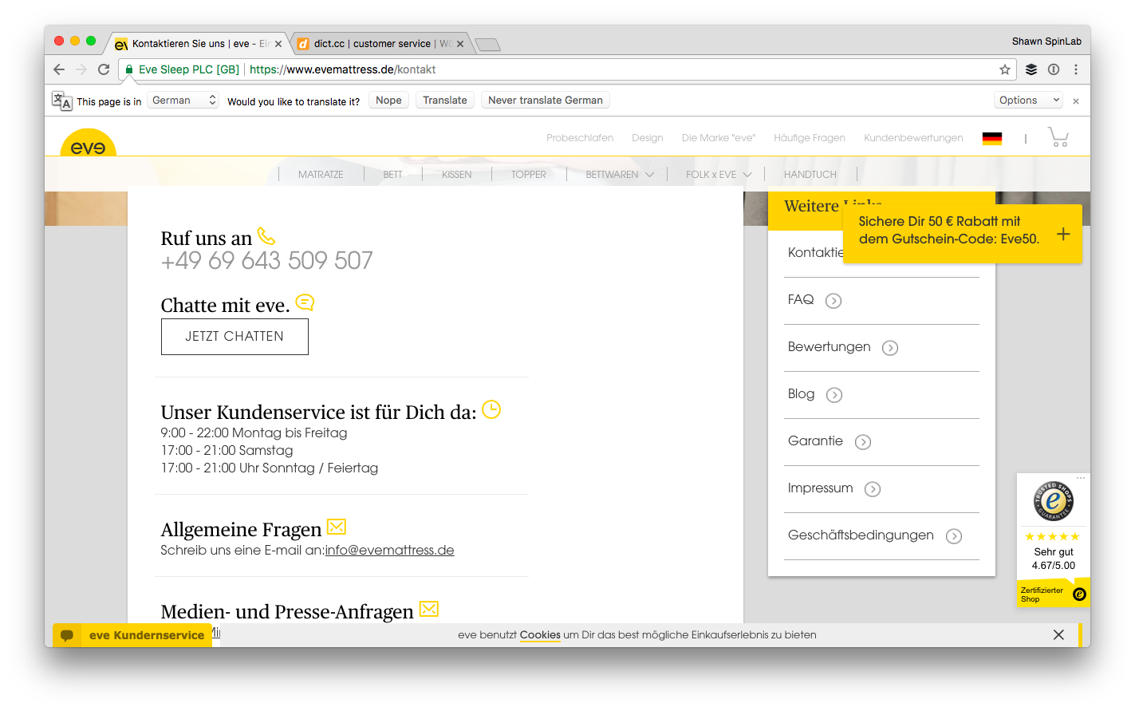Image resolution: width=1135 pixels, height=711 pixels.
Task: Click the chat bubble icon beside Chatte mit eve
Action: coord(305,302)
